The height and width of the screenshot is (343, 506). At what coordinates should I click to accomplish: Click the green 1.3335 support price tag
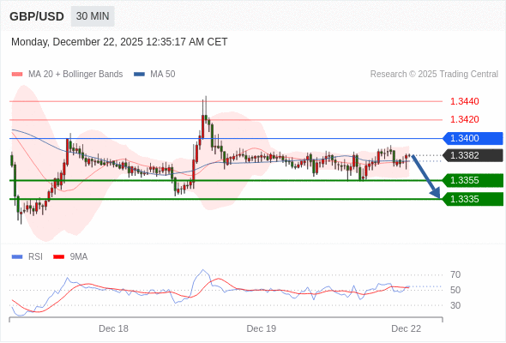pos(473,199)
